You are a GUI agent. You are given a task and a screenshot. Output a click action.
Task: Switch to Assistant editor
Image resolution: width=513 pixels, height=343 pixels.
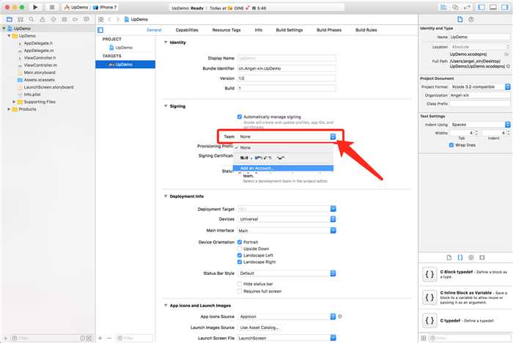[x=455, y=7]
